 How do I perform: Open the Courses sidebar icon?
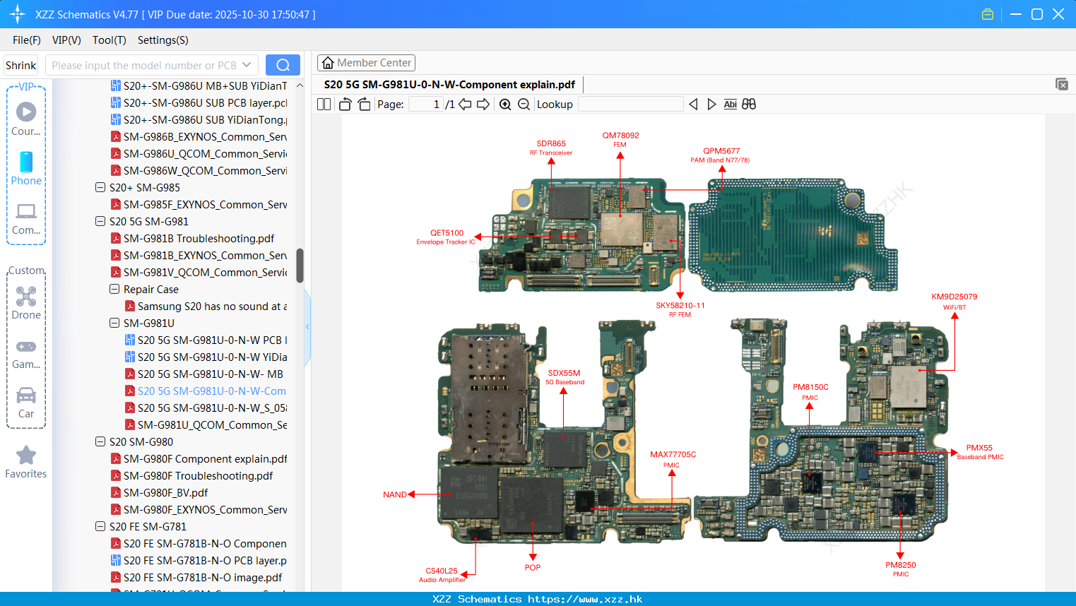coord(26,118)
